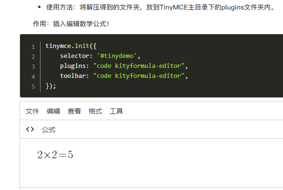The height and width of the screenshot is (190, 283).
Task: Click the closing }); code line
Action: click(51, 86)
